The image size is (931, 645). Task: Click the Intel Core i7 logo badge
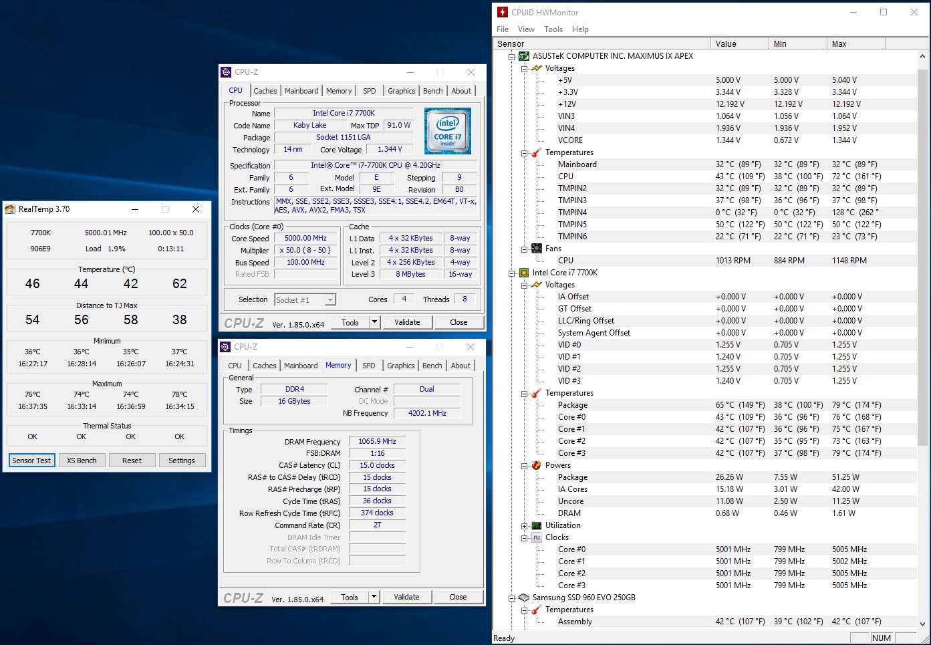447,131
